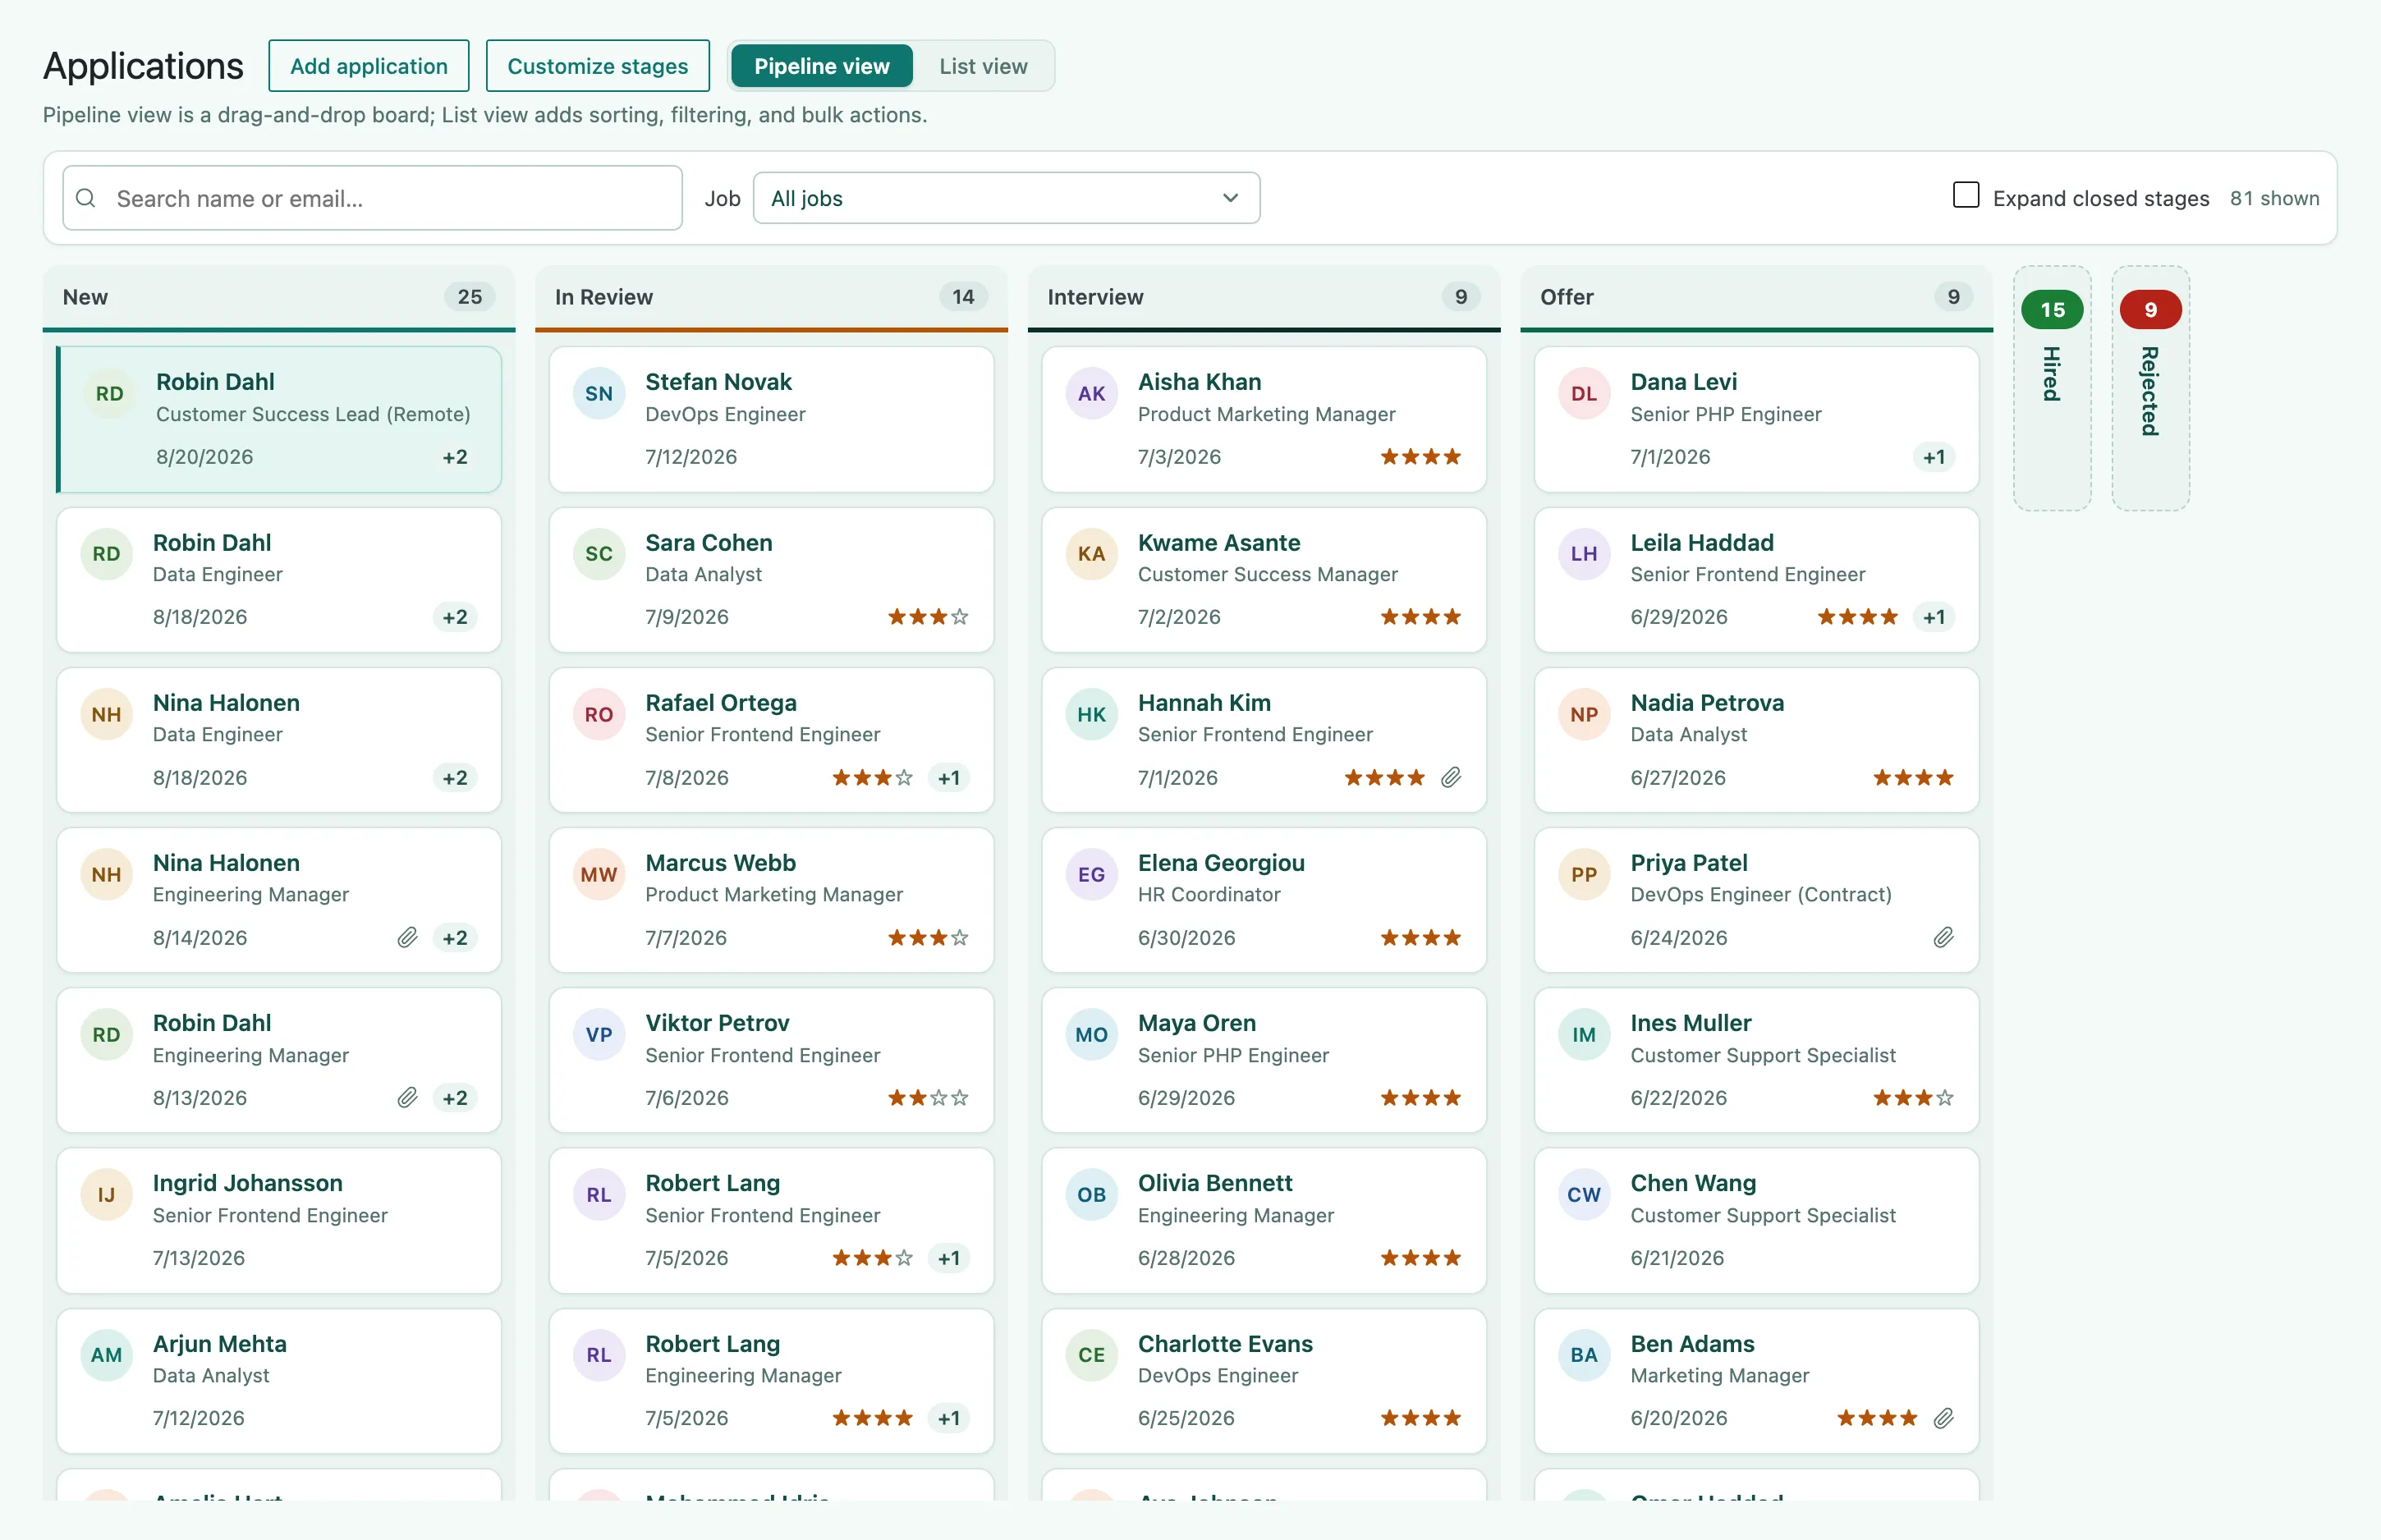Click Charlotte Evans' name

(1225, 1343)
